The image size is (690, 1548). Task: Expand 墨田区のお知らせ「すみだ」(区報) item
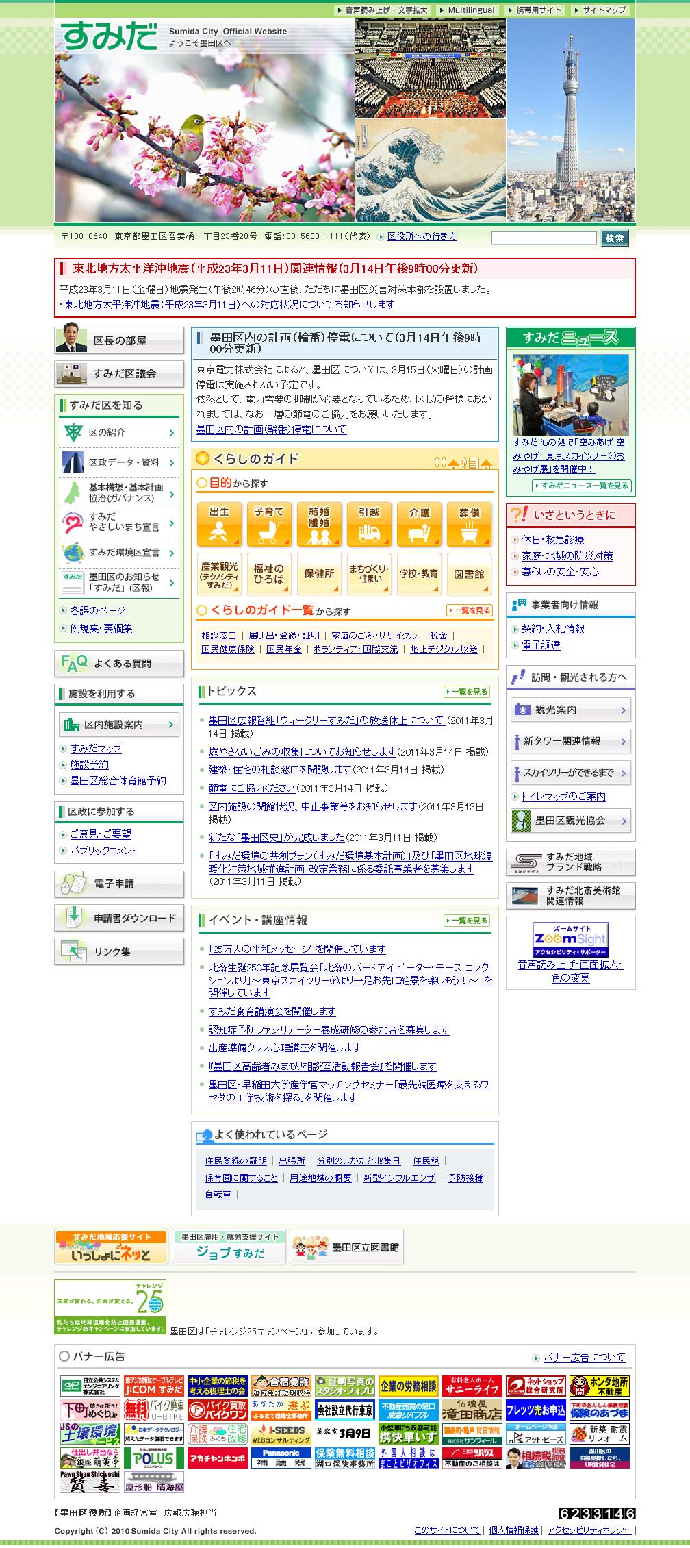coord(119,582)
